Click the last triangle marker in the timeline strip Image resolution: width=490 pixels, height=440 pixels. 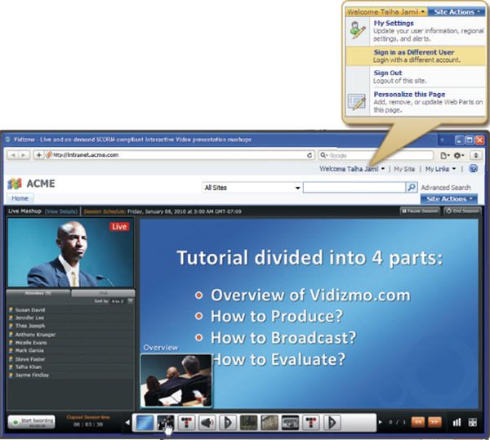pyautogui.click(x=332, y=423)
